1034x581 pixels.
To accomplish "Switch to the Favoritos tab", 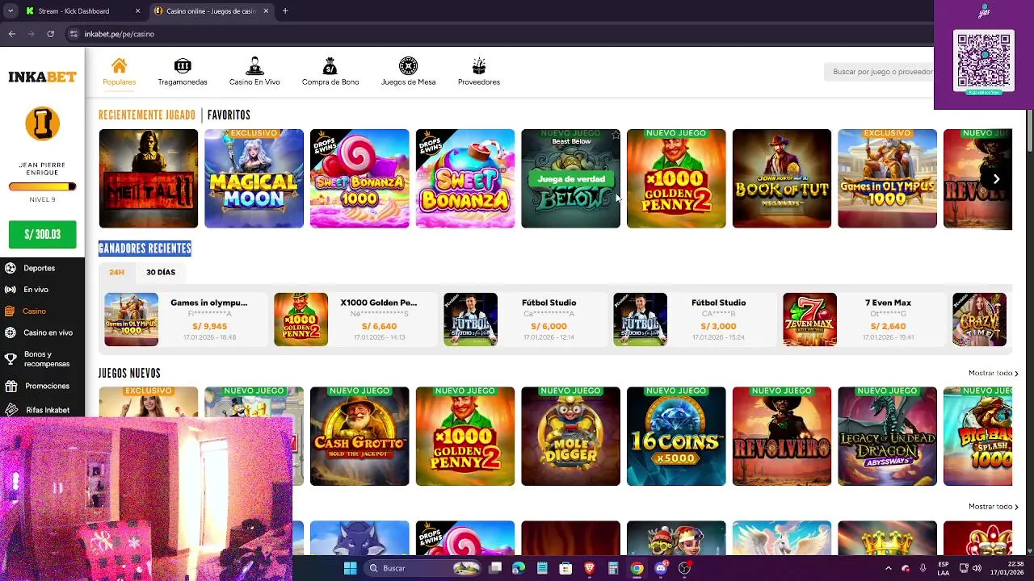I will pos(229,115).
